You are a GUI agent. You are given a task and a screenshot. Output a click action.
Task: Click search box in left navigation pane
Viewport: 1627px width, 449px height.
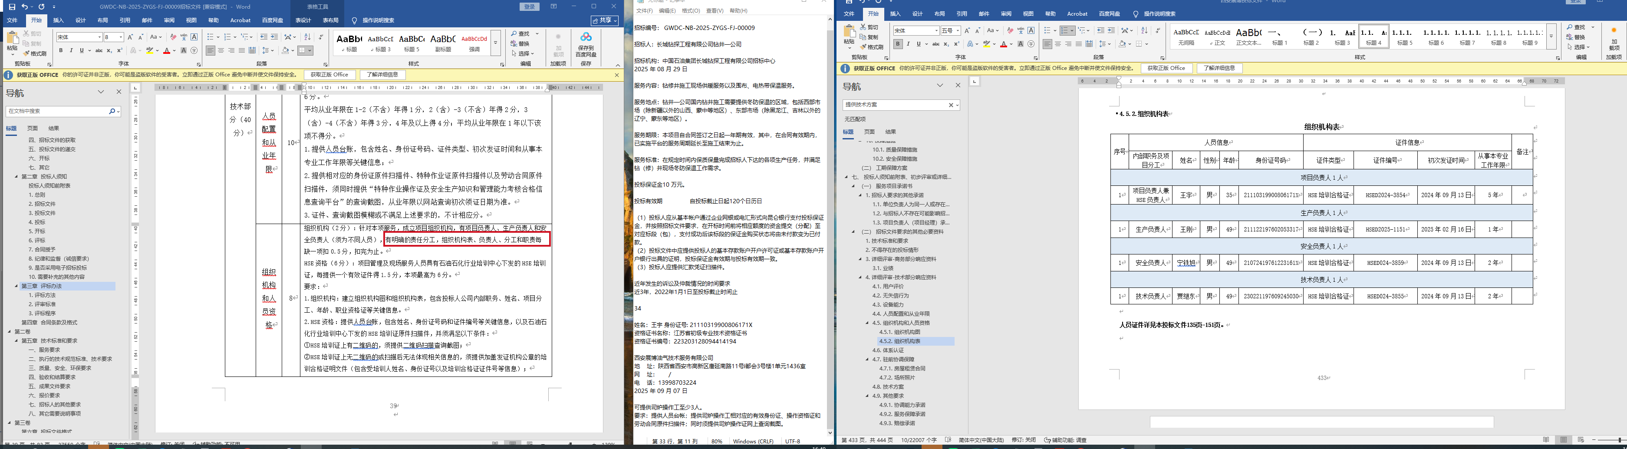(57, 111)
